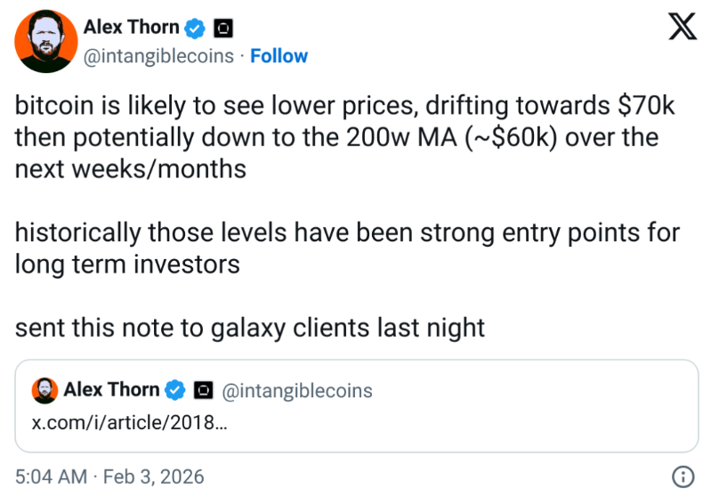Click the Alex Thorn name in the quoted post
The height and width of the screenshot is (497, 711).
point(111,390)
